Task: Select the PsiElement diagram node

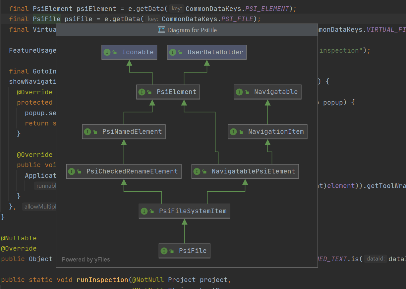Action: click(x=168, y=92)
